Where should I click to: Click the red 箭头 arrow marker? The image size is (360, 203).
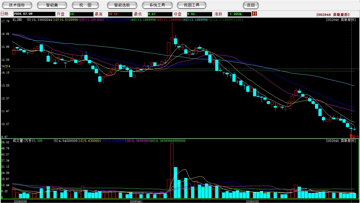354,136
